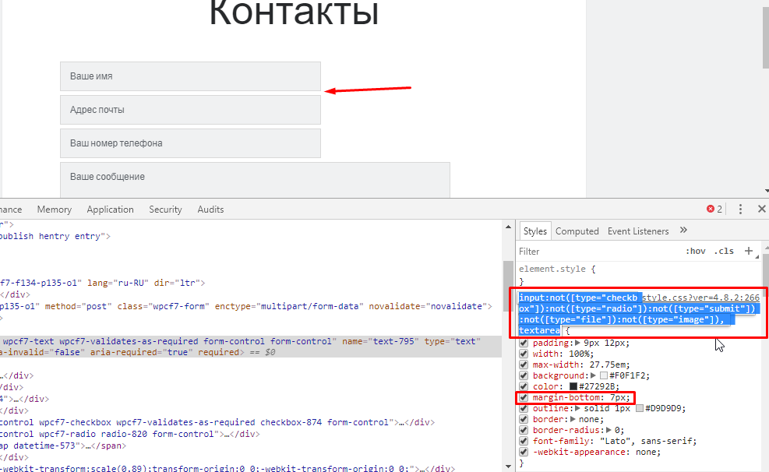Disable the font-family property checkbox
769x472 pixels.
[x=524, y=441]
